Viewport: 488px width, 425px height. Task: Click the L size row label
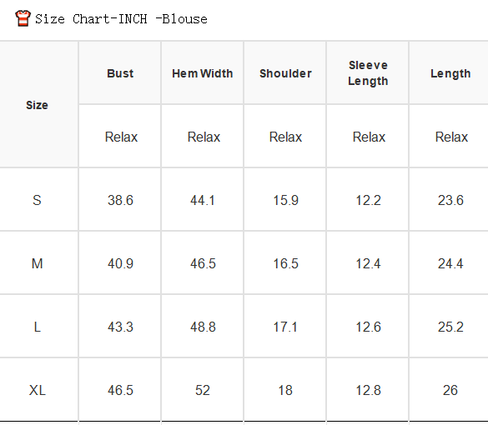[x=37, y=327]
